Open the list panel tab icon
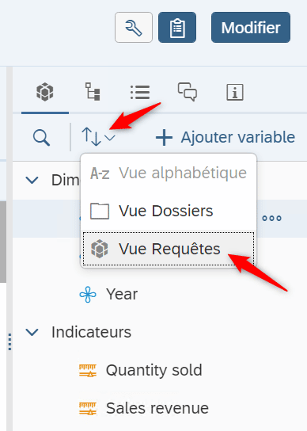The height and width of the screenshot is (431, 307). click(x=140, y=92)
